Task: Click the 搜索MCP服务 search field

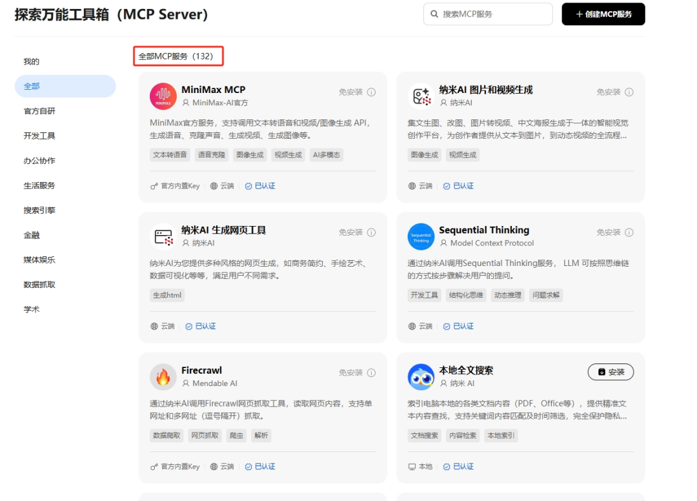Action: (x=488, y=14)
